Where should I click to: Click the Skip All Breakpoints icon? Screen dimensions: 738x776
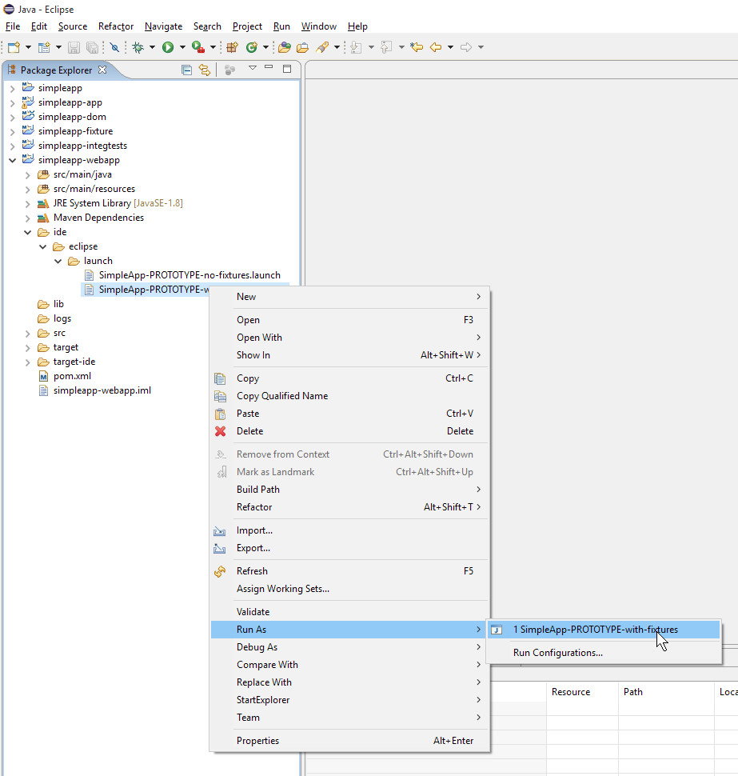115,47
